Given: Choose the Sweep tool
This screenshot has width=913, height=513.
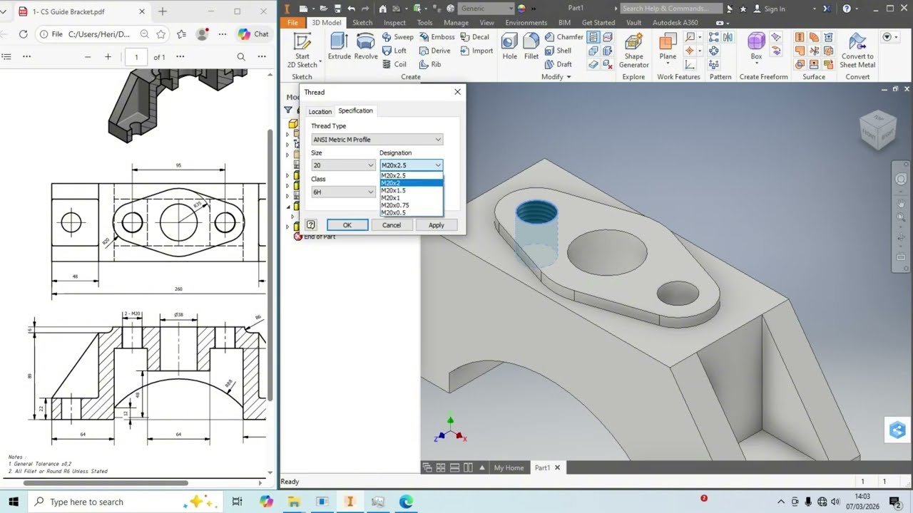Looking at the screenshot, I should [x=398, y=37].
